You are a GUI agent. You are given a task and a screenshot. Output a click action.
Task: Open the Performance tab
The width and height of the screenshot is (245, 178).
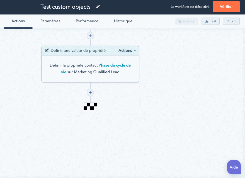(87, 21)
